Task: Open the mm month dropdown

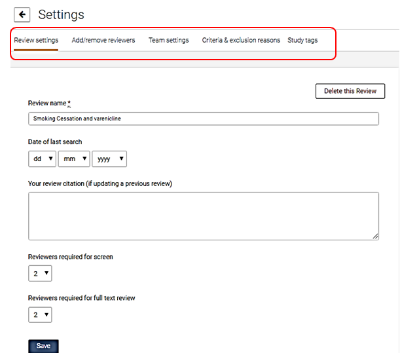Action: click(74, 158)
